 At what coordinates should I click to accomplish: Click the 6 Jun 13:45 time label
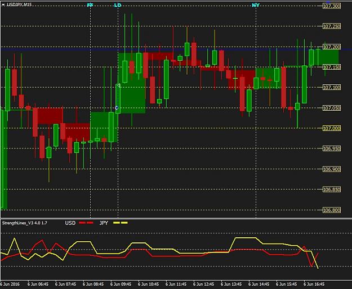pyautogui.click(x=231, y=284)
